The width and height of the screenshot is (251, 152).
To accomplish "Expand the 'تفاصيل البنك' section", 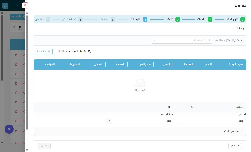I will [140, 131].
